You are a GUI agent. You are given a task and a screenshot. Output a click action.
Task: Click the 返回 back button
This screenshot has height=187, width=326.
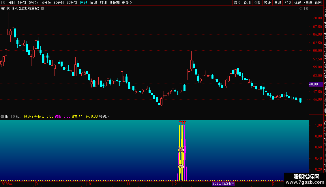click(x=318, y=3)
